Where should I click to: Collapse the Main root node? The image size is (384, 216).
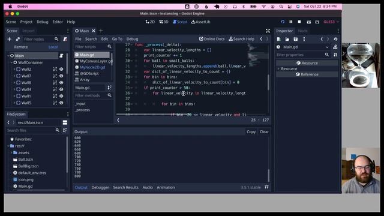click(8, 56)
